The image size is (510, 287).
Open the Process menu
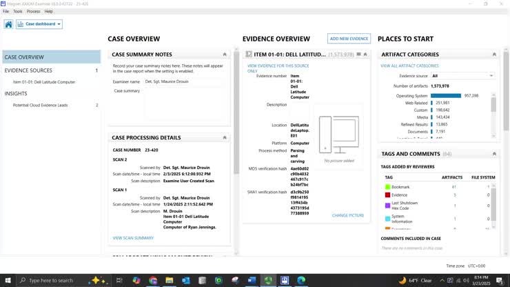pos(33,11)
